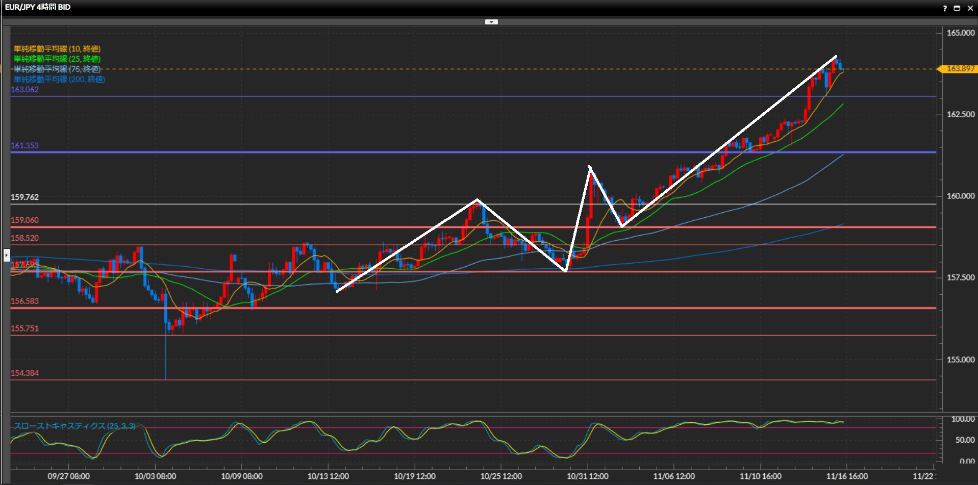The image size is (978, 485).
Task: Close the EUR/JPY chart window
Action: click(970, 8)
